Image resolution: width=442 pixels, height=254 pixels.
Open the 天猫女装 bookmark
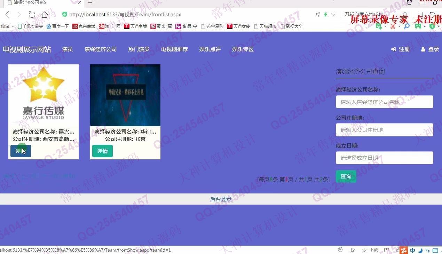(238, 26)
